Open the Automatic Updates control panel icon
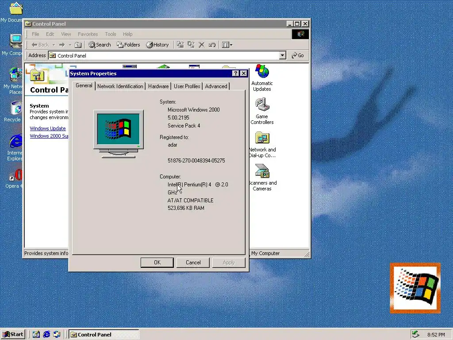This screenshot has height=340, width=453. [x=262, y=78]
